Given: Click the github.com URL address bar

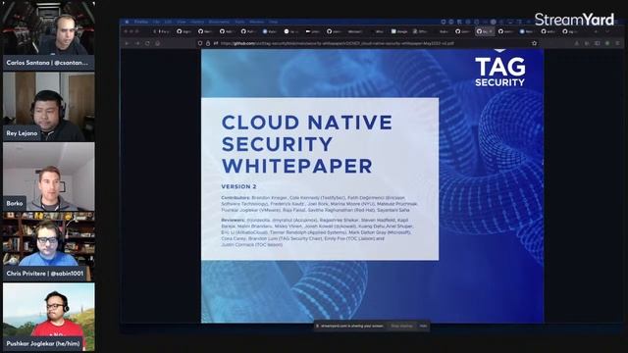Looking at the screenshot, I should pos(366,43).
